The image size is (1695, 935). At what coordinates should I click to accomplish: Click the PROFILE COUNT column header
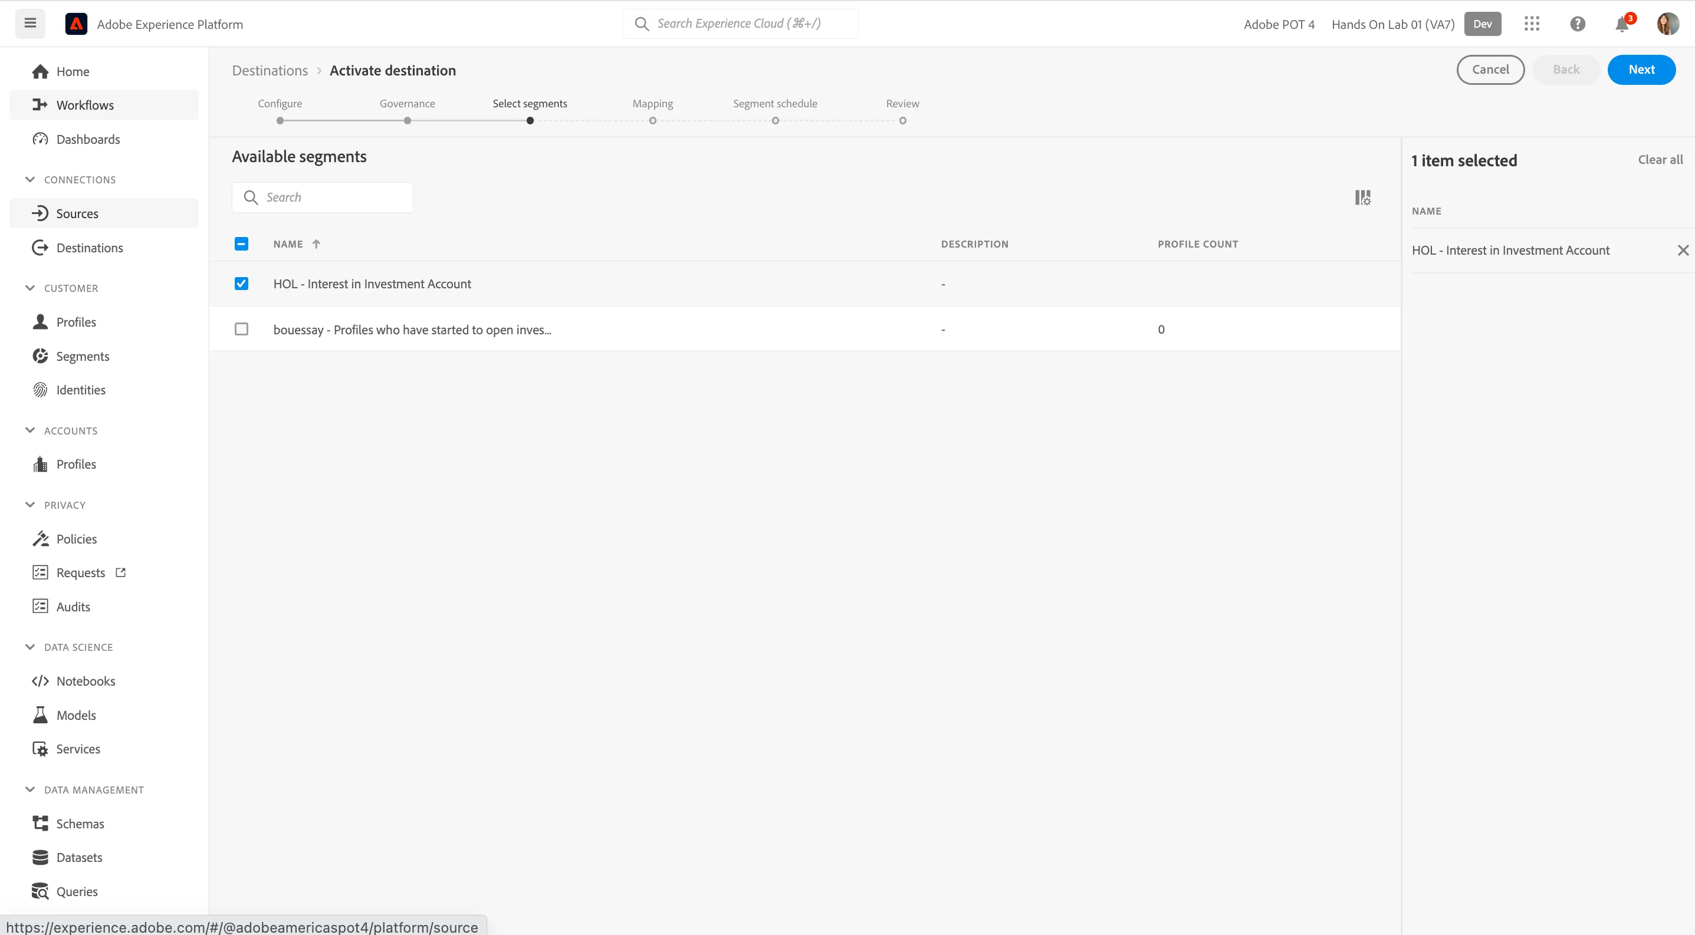coord(1198,244)
